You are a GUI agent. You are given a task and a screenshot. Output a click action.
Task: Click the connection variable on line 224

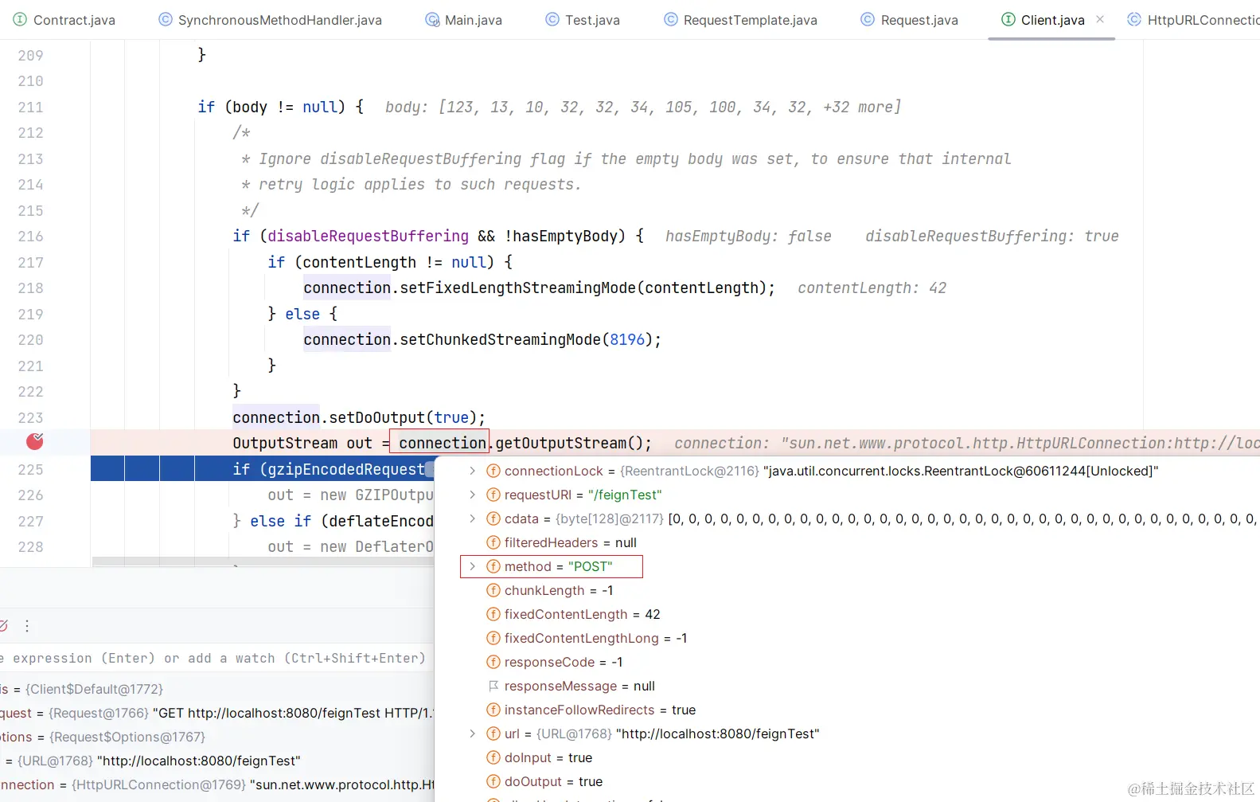point(443,443)
